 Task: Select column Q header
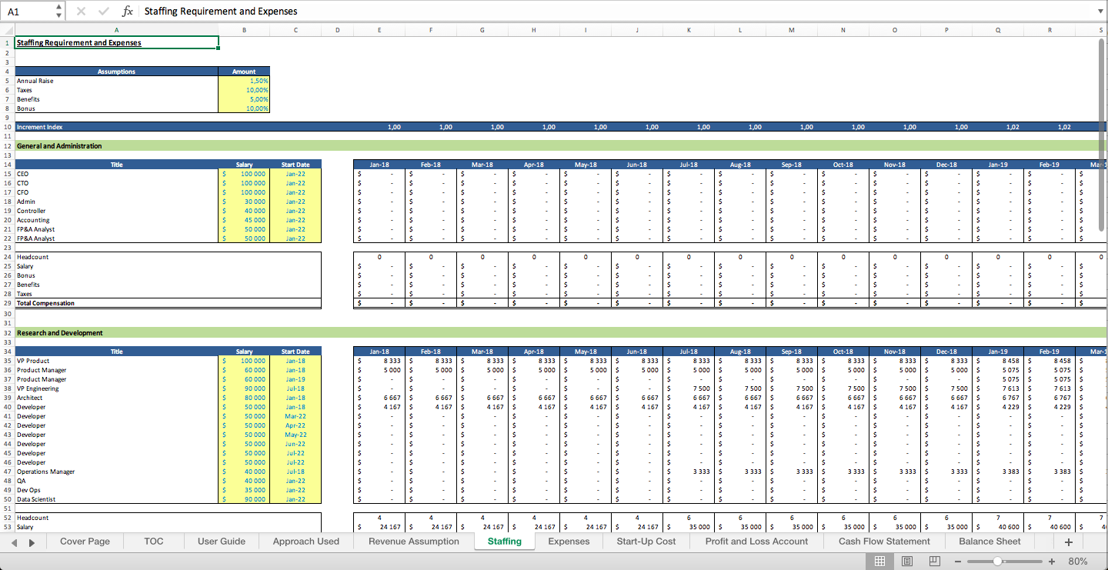coord(998,30)
